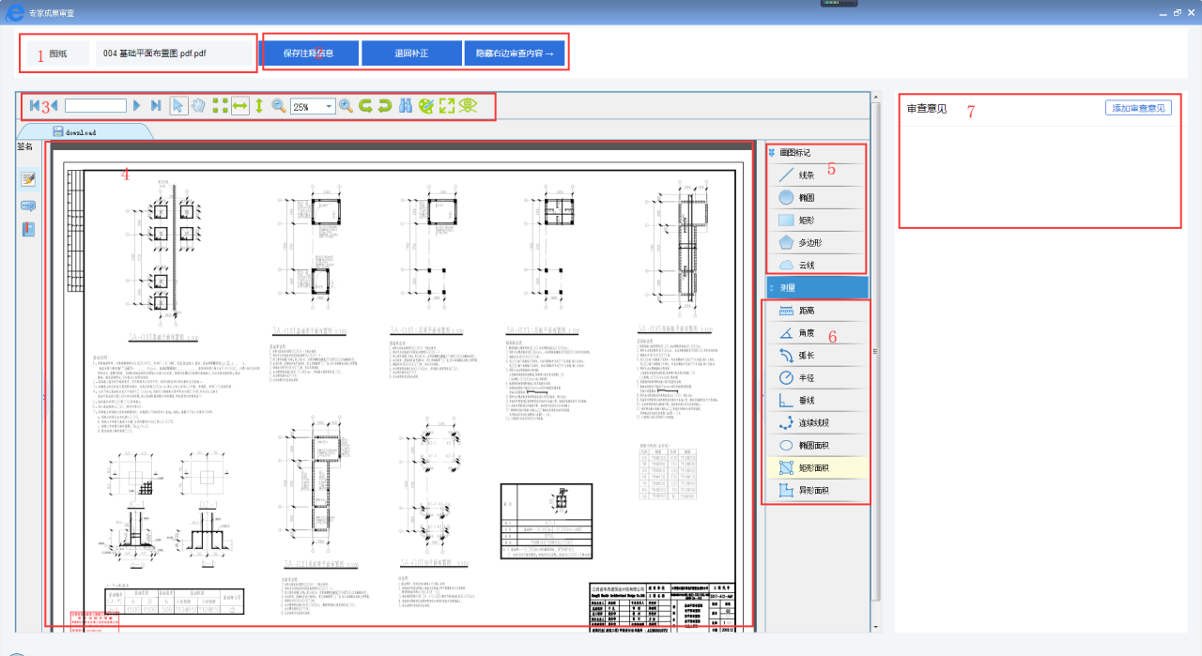Select the 弧长 arc length tool
1202x656 pixels.
817,356
